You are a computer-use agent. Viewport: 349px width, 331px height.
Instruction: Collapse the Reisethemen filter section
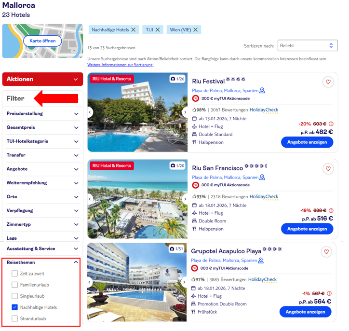coord(42,262)
